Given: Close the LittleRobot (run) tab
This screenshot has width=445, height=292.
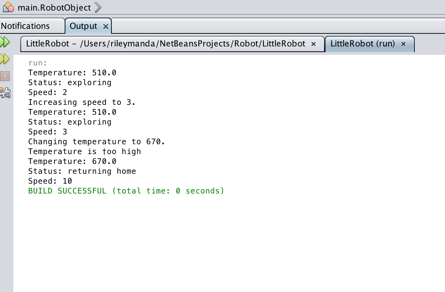Looking at the screenshot, I should pos(404,44).
